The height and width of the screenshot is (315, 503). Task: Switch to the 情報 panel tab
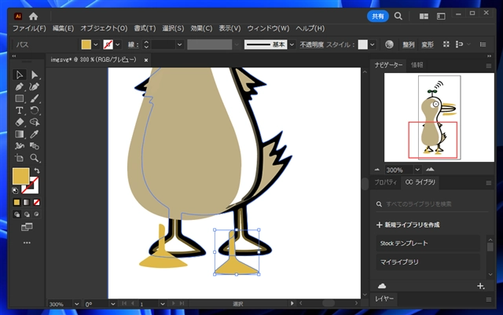(417, 65)
